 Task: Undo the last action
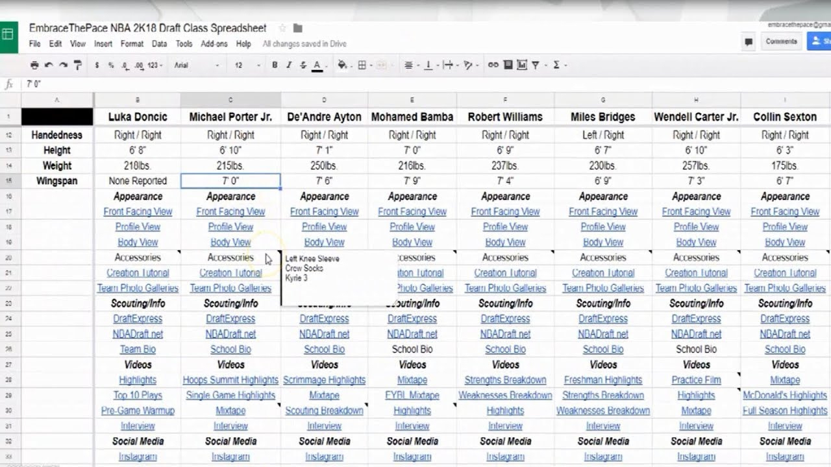pos(49,65)
